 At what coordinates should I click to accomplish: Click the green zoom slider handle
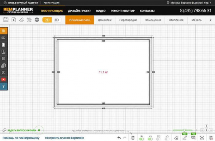(x=184, y=130)
